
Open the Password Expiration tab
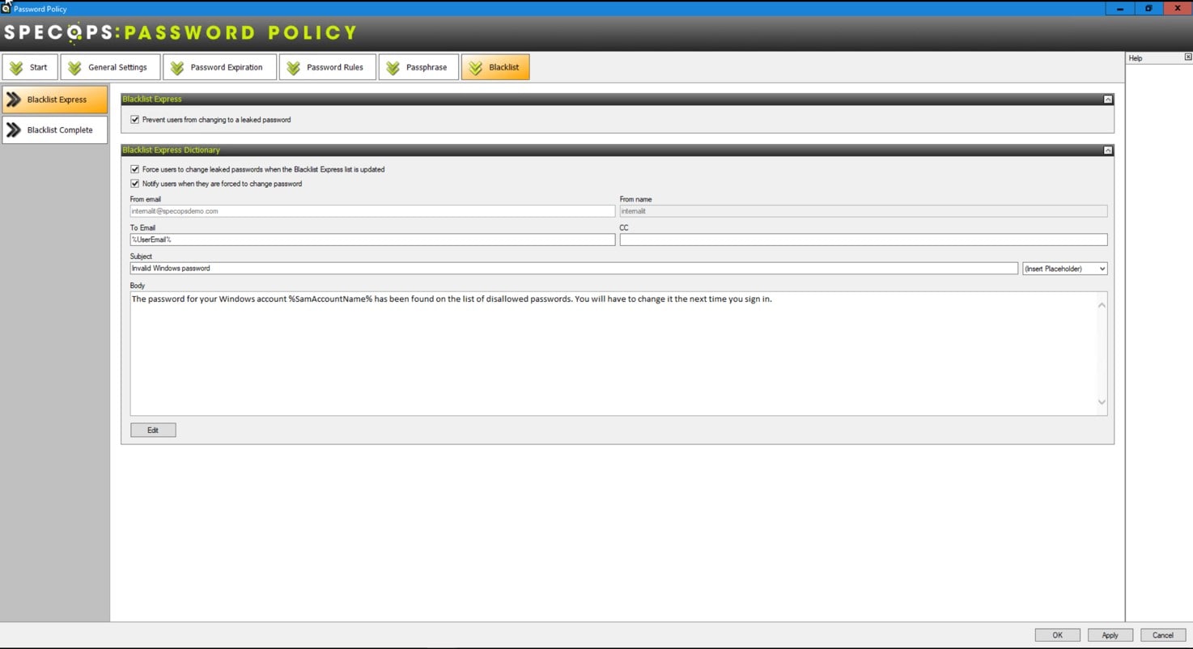tap(226, 67)
